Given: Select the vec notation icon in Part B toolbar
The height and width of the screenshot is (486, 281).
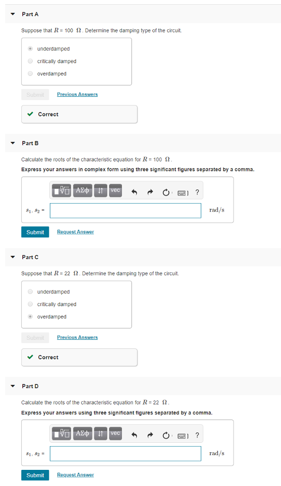Looking at the screenshot, I should (x=115, y=190).
